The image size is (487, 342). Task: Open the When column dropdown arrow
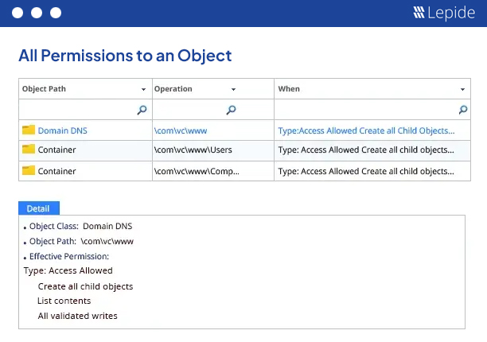pos(462,89)
